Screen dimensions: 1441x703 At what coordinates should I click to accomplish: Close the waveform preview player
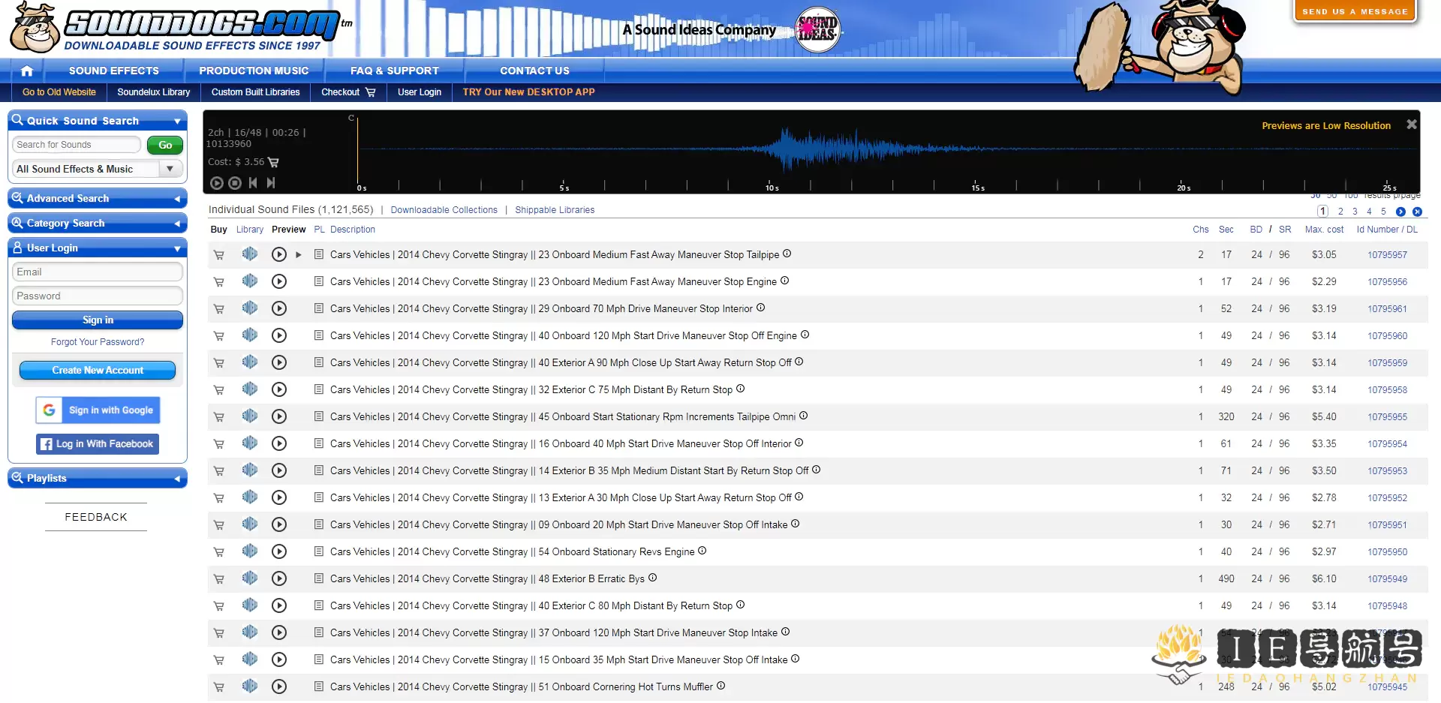click(x=1411, y=125)
